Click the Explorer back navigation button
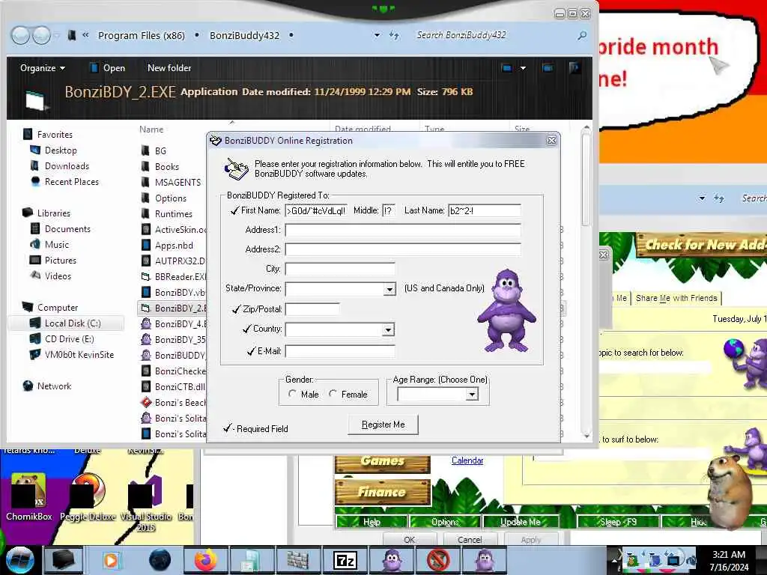Viewport: 767px width, 575px height. [x=20, y=35]
